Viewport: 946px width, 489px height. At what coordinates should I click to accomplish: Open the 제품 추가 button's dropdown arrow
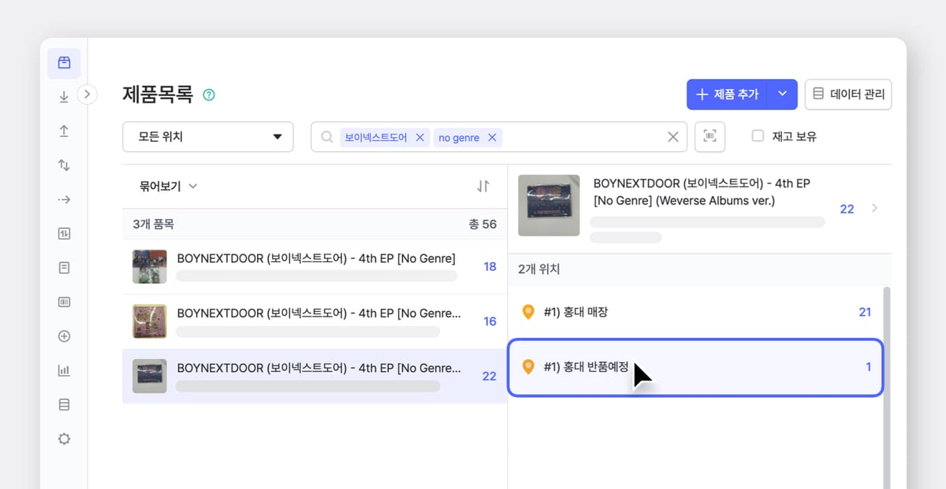click(x=783, y=94)
